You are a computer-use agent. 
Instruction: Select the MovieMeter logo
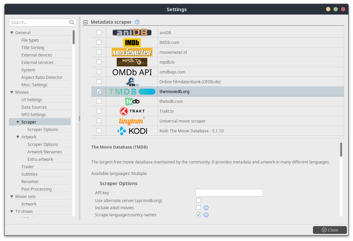pos(132,52)
